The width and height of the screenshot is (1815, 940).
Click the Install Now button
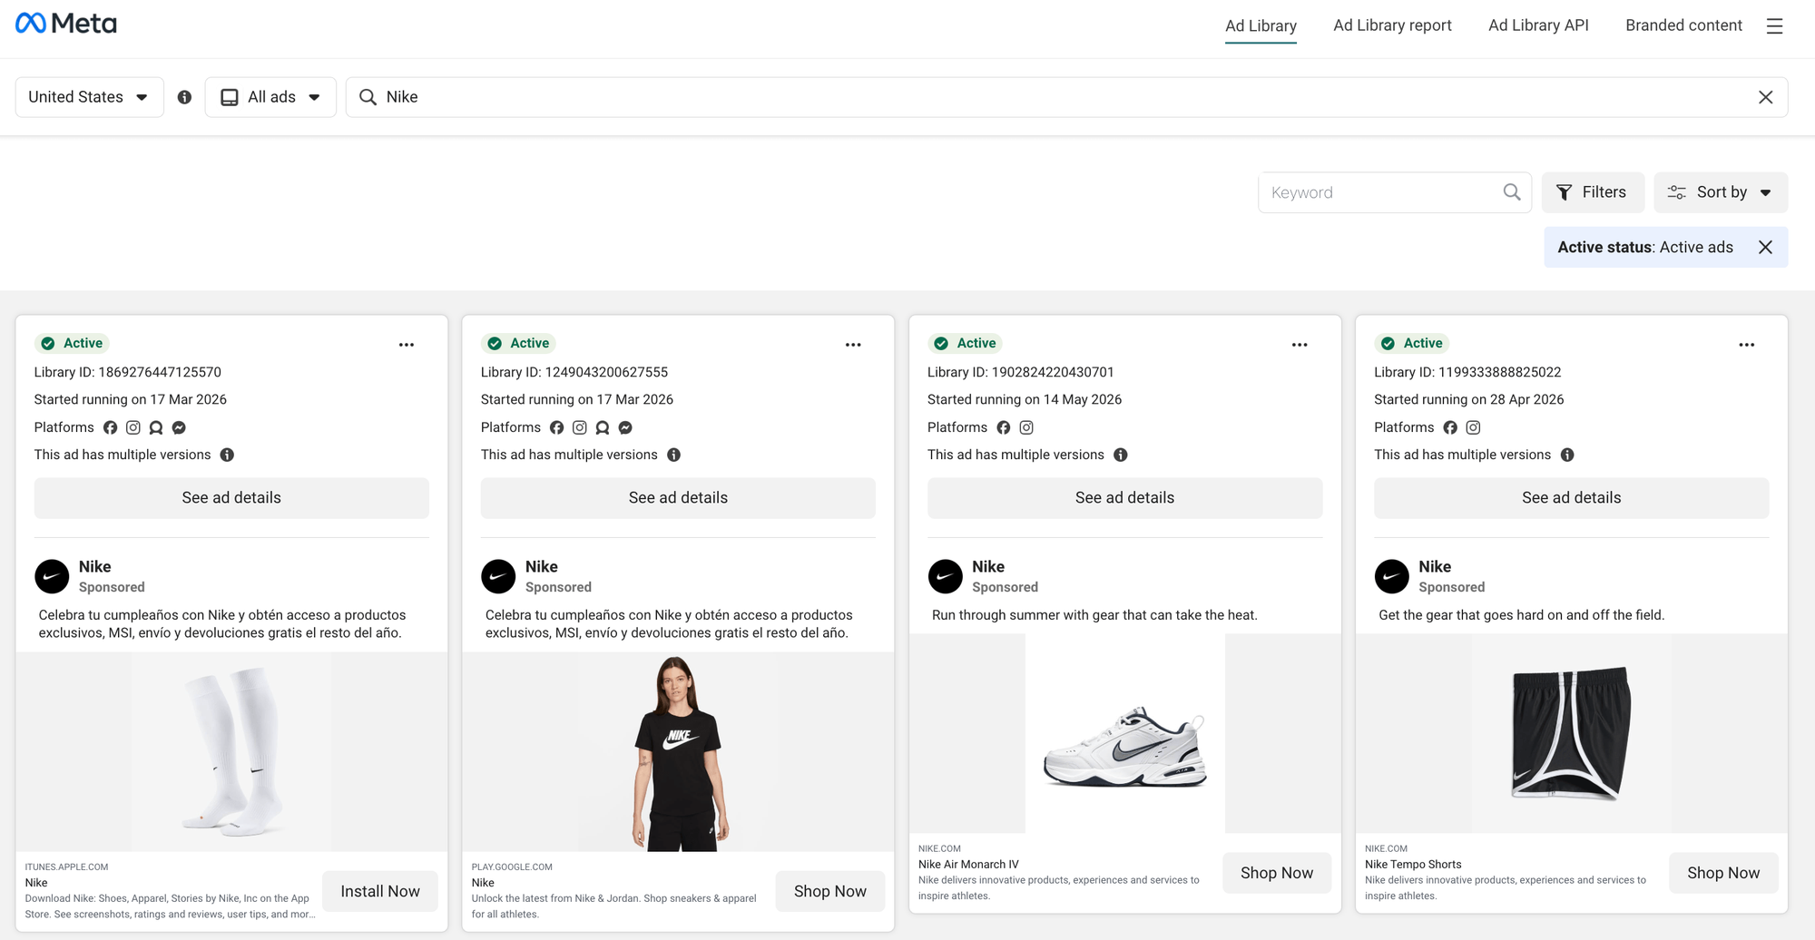point(380,892)
